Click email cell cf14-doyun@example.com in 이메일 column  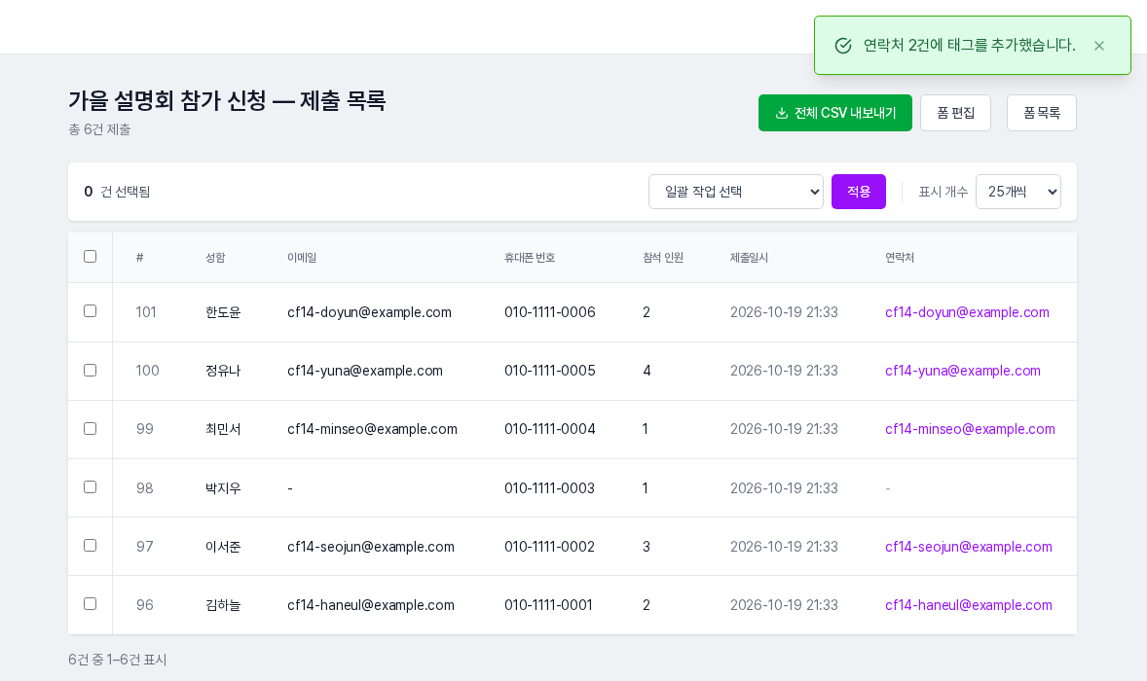[x=369, y=312]
